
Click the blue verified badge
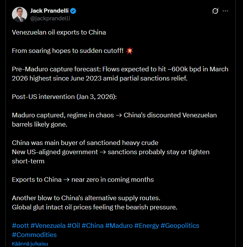(x=73, y=11)
